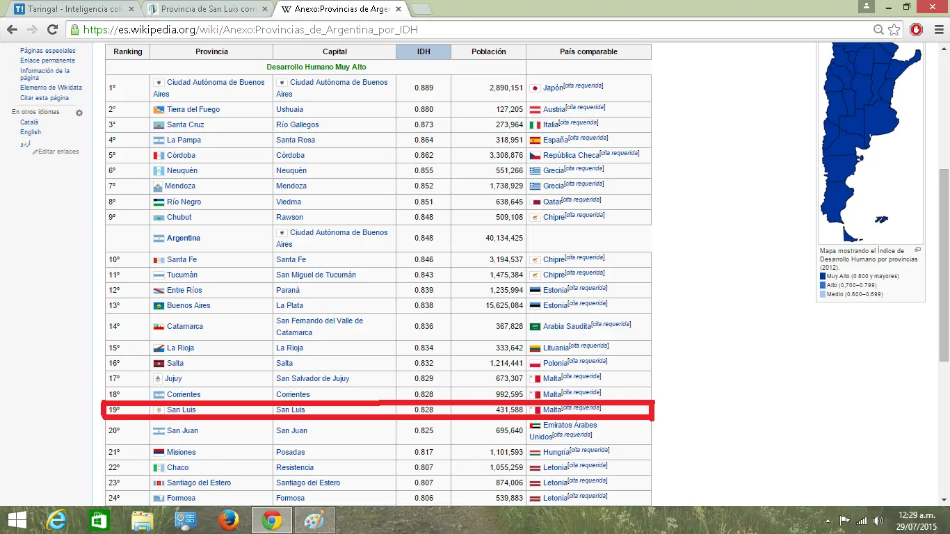The width and height of the screenshot is (950, 534).
Task: Open Firefox from the taskbar
Action: point(228,520)
